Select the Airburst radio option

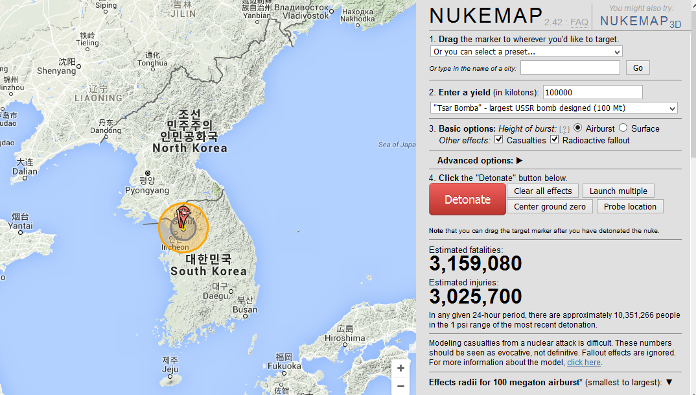coord(577,128)
